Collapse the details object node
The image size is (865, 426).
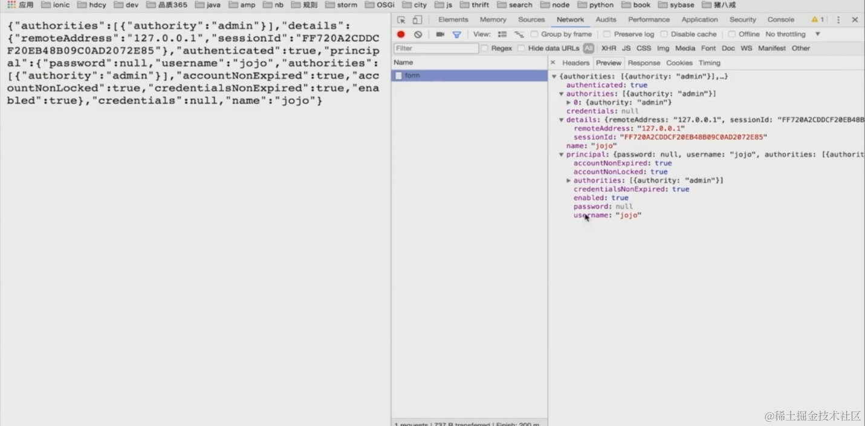point(562,120)
